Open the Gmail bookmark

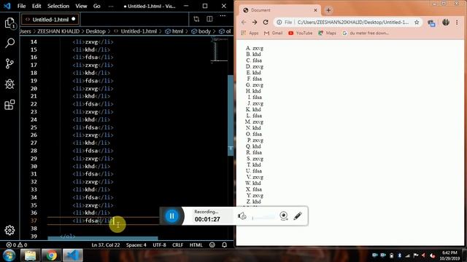(x=273, y=33)
